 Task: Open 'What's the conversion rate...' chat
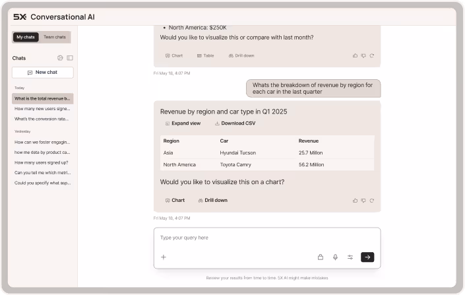pos(43,119)
